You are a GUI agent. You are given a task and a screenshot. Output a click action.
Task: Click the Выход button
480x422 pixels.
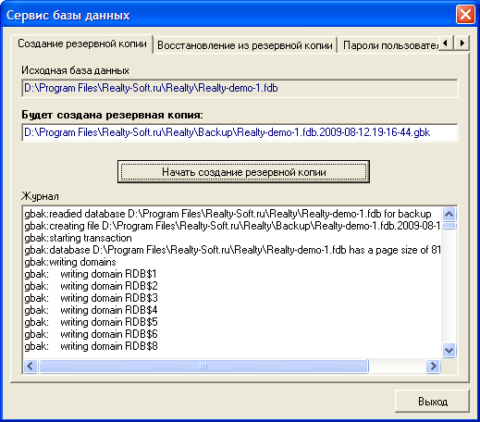(432, 401)
